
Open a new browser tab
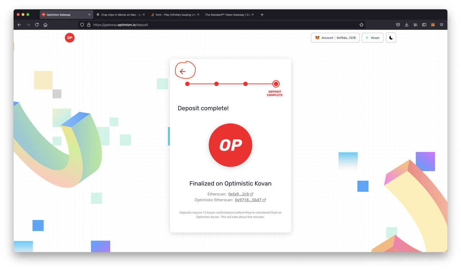[x=262, y=15]
